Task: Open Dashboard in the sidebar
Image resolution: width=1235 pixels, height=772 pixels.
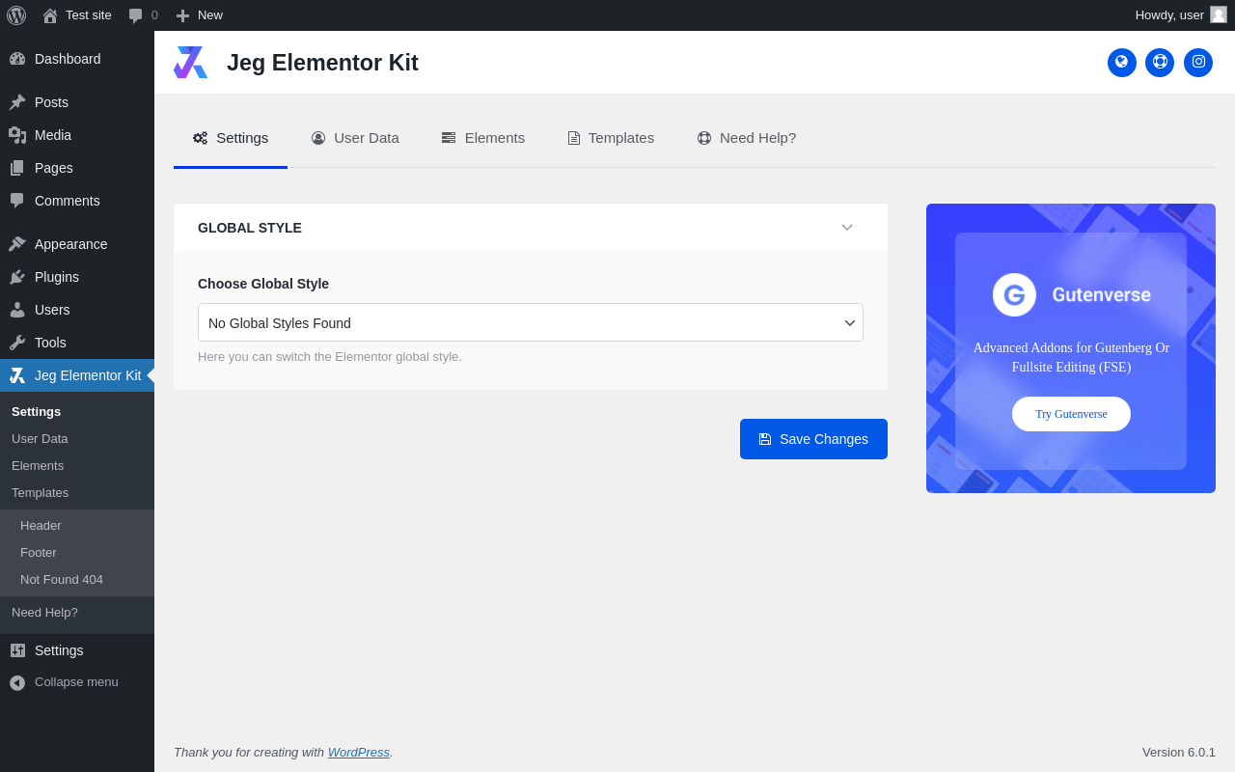Action: coord(77,59)
